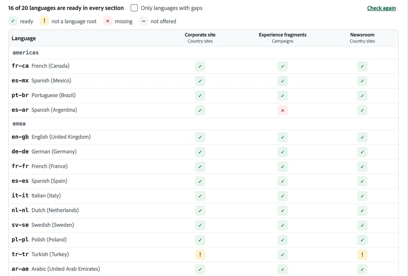Select the nl-nl Dutch (Netherlands) row label
The height and width of the screenshot is (276, 408).
[x=45, y=210]
